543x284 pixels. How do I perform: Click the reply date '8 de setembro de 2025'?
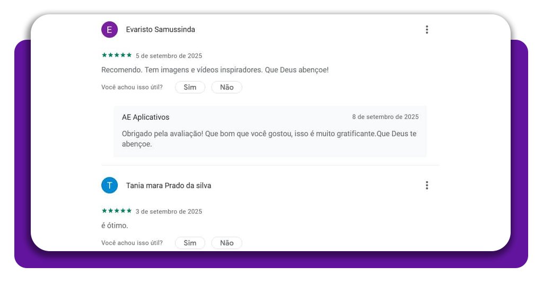(x=385, y=117)
